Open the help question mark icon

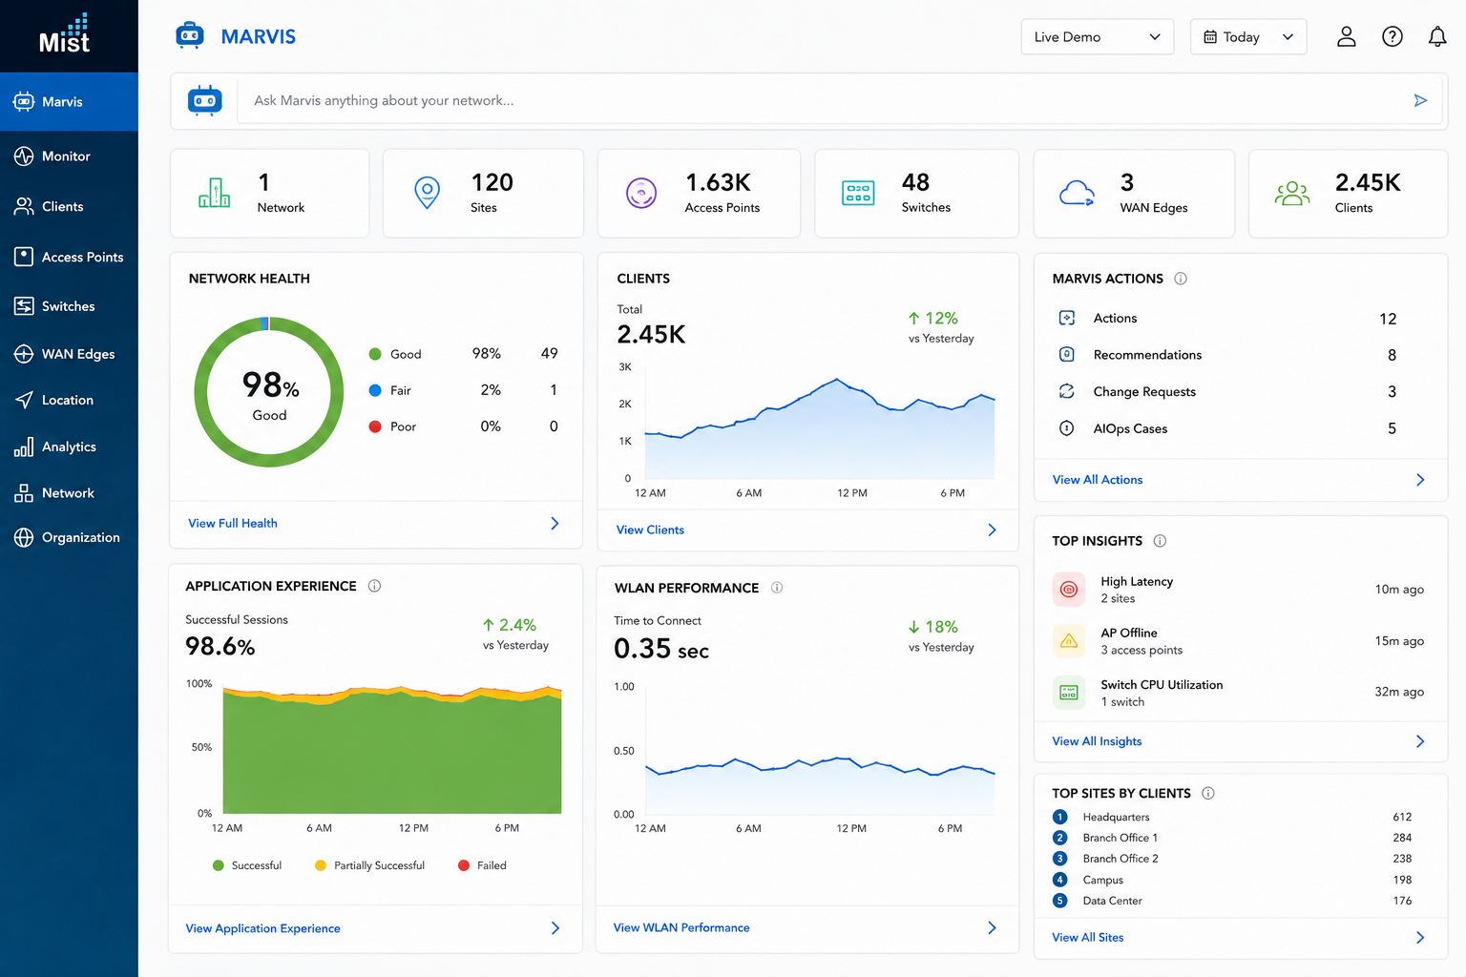coord(1393,36)
